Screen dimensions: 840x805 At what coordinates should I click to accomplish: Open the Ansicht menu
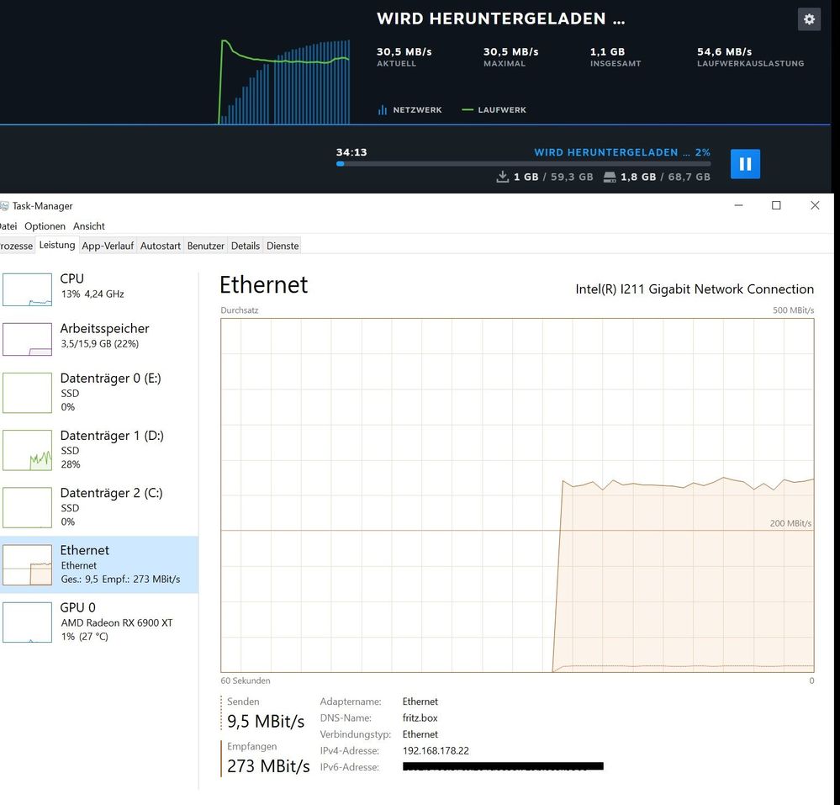[89, 226]
